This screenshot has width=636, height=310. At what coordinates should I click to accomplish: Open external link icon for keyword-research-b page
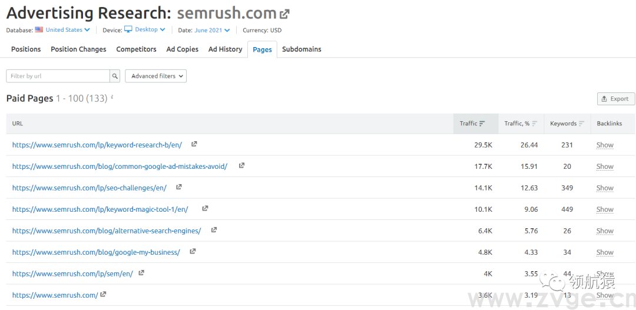point(194,144)
